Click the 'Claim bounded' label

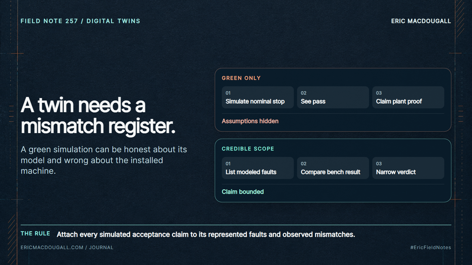[242, 192]
